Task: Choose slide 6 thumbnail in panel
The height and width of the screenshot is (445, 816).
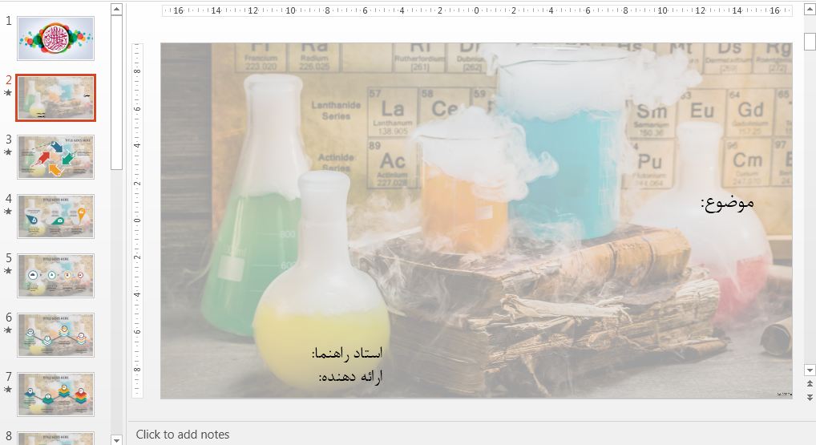Action: point(55,334)
